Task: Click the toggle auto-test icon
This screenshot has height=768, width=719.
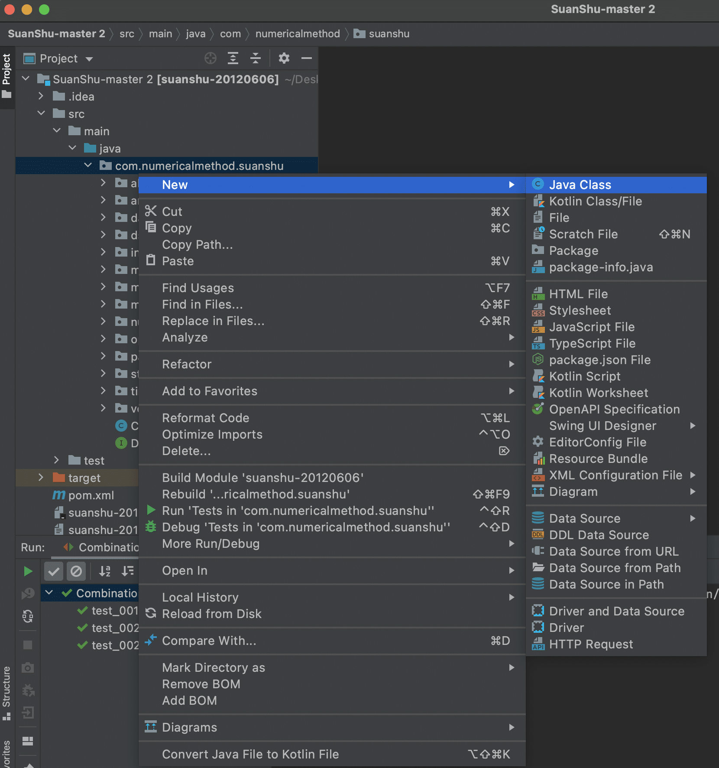Action: [28, 616]
